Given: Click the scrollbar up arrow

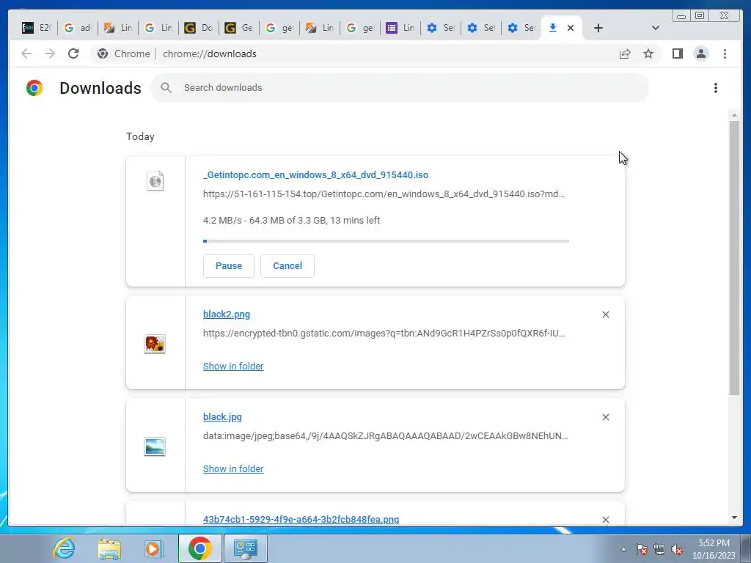Looking at the screenshot, I should tap(734, 115).
